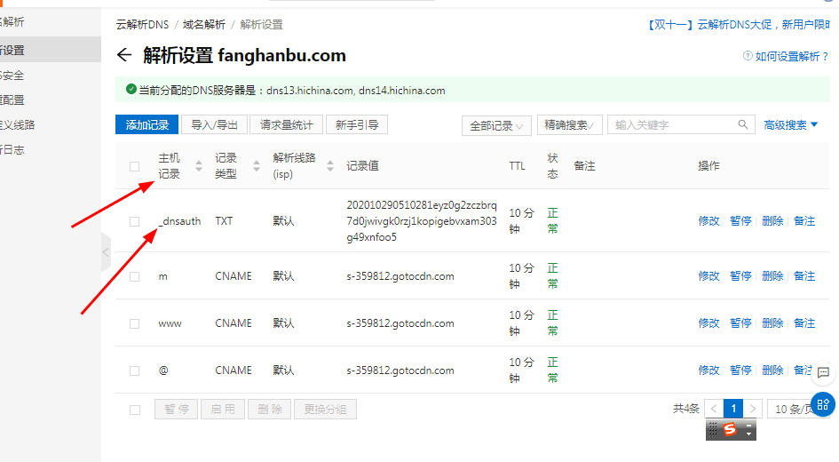Click the 更换分组 button
The height and width of the screenshot is (462, 839).
tap(325, 410)
